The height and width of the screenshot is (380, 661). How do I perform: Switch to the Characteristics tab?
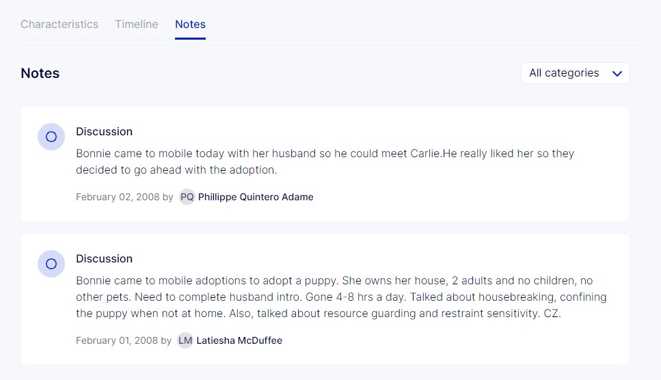(x=59, y=24)
